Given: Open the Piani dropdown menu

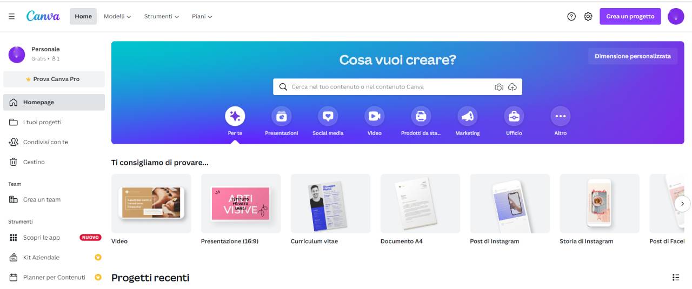Looking at the screenshot, I should pyautogui.click(x=202, y=17).
